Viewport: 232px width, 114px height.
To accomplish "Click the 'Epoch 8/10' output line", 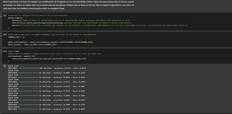I will point(13,98).
